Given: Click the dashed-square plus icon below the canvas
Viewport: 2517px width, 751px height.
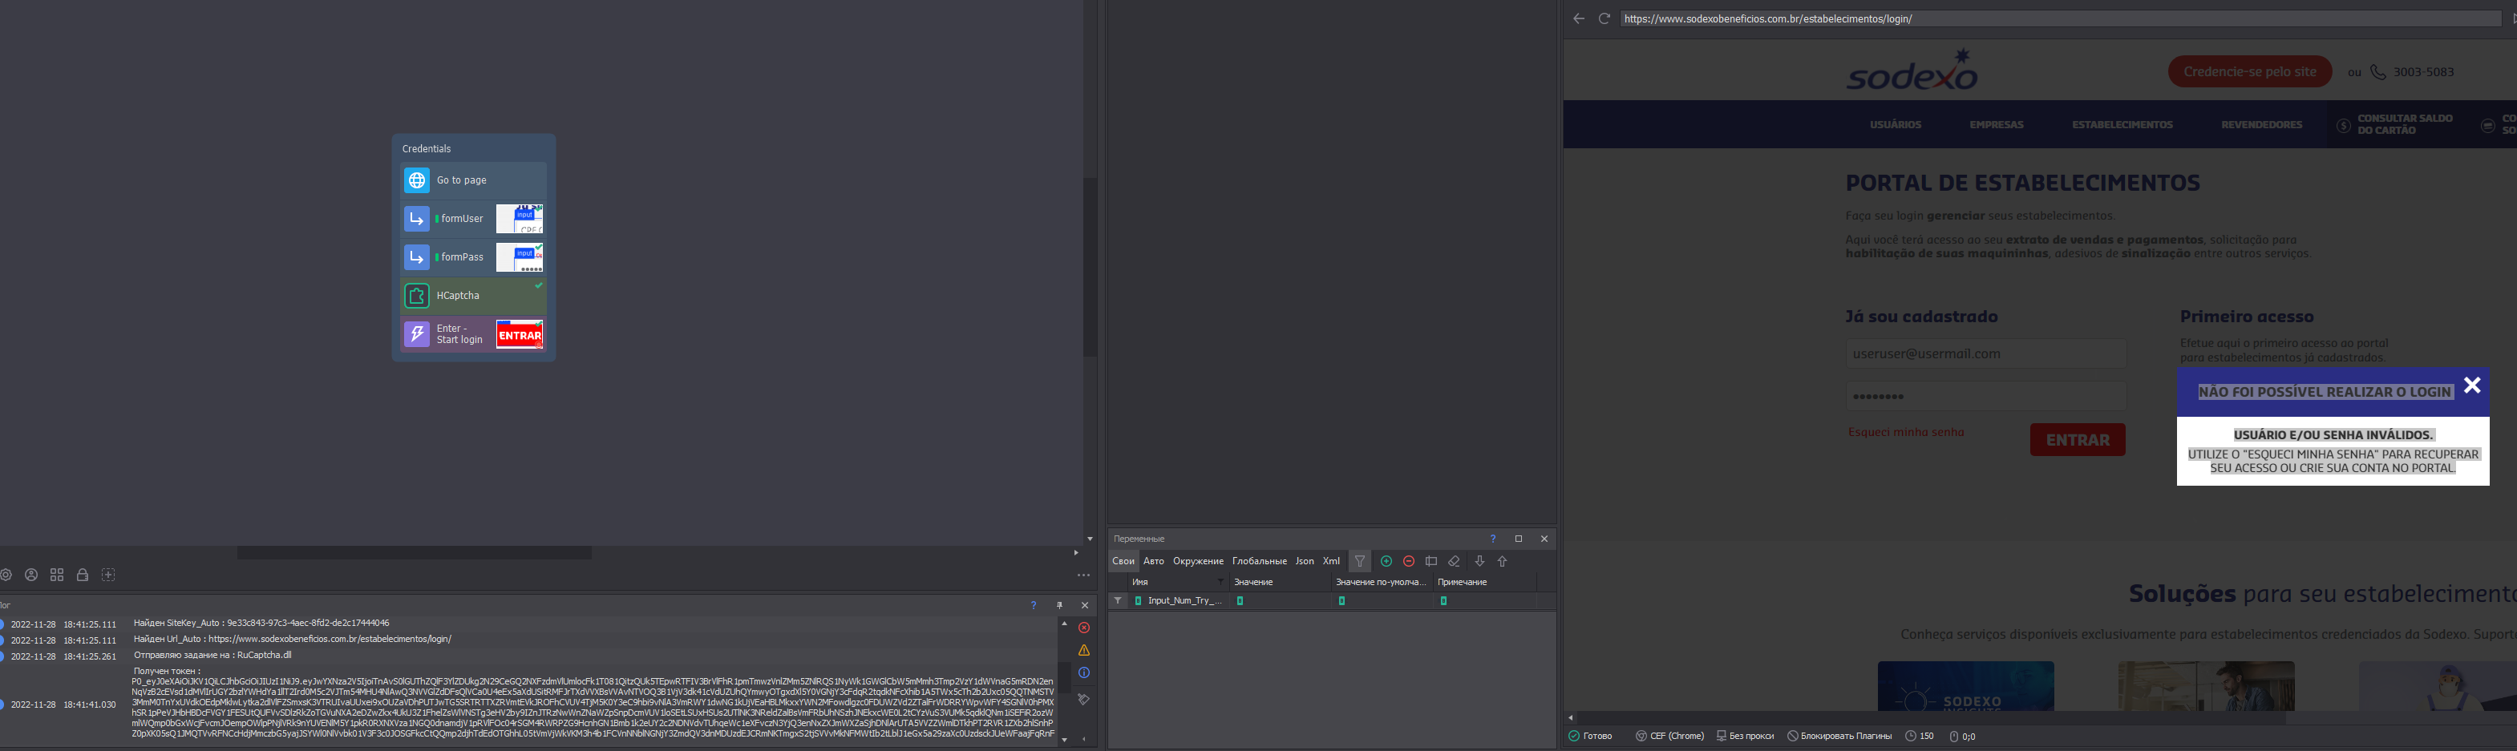Looking at the screenshot, I should tap(108, 575).
